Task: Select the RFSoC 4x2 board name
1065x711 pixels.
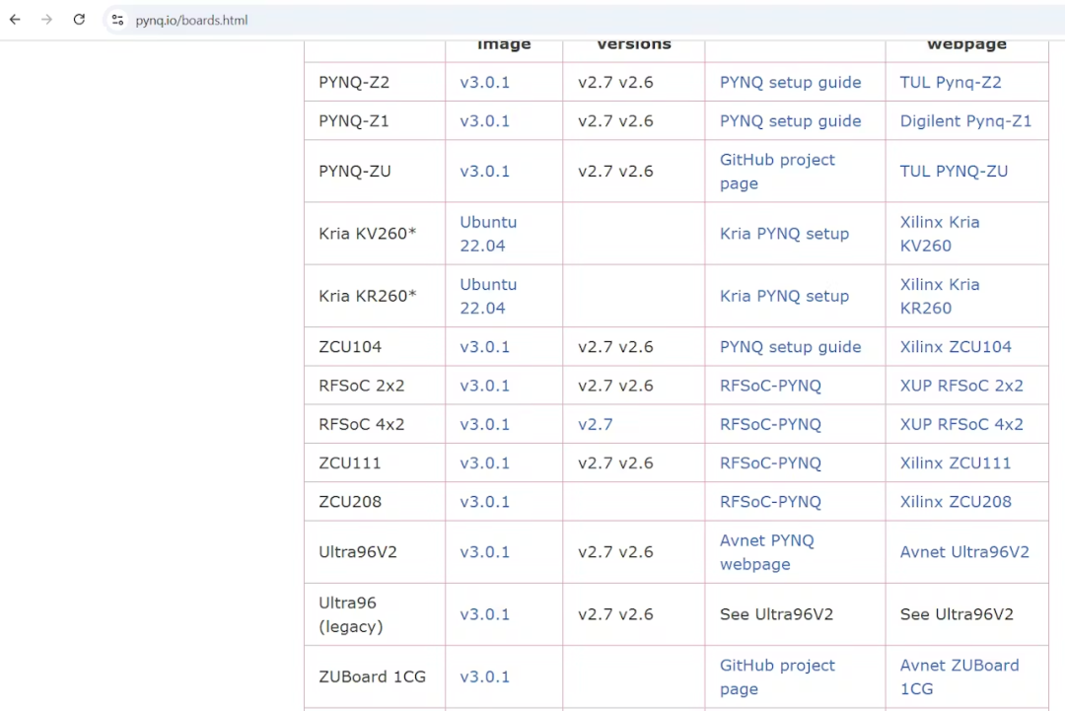Action: [361, 424]
